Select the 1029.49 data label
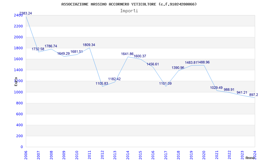The width and height of the screenshot is (258, 161). pyautogui.click(x=216, y=88)
